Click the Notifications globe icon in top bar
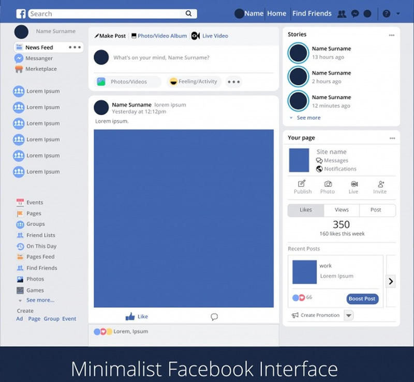 [367, 13]
